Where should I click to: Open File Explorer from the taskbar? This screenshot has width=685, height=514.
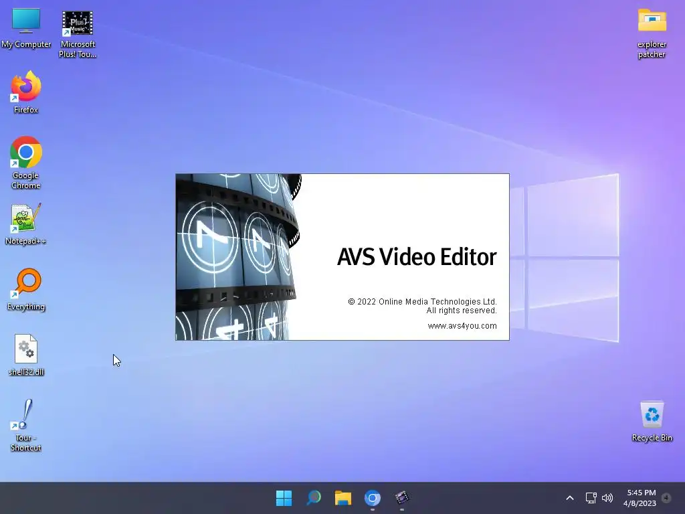343,498
